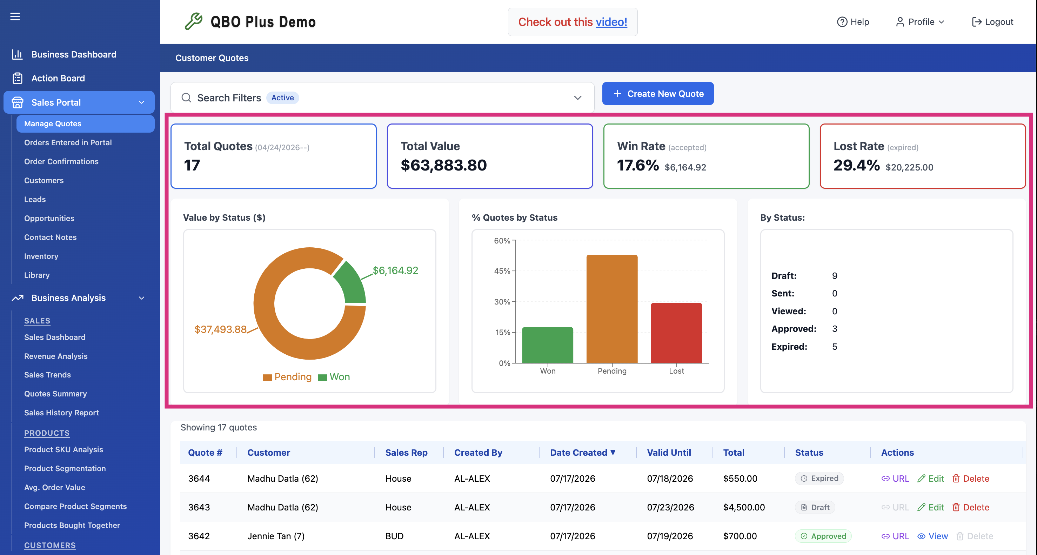This screenshot has width=1037, height=555.
Task: Click the Action Board clipboard icon
Action: point(17,78)
